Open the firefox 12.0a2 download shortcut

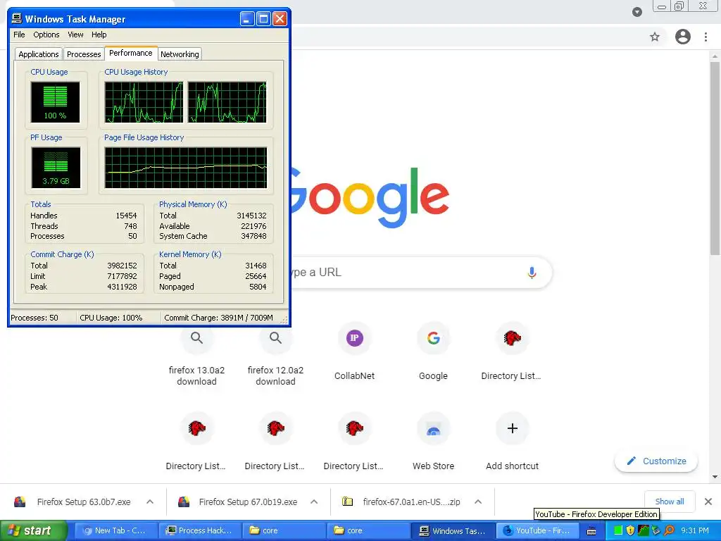[x=275, y=354]
